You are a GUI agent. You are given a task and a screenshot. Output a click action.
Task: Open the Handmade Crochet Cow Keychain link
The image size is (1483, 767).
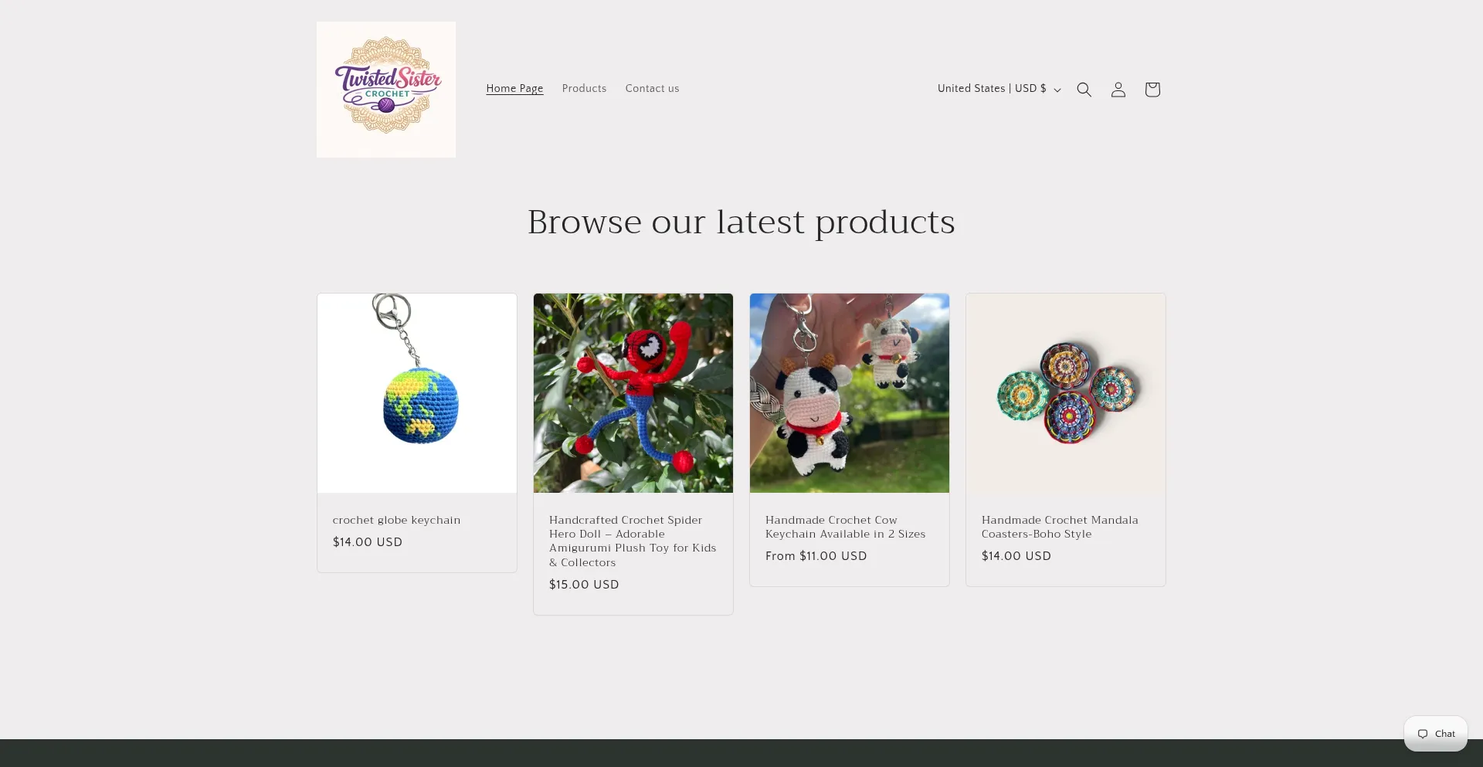(x=845, y=527)
